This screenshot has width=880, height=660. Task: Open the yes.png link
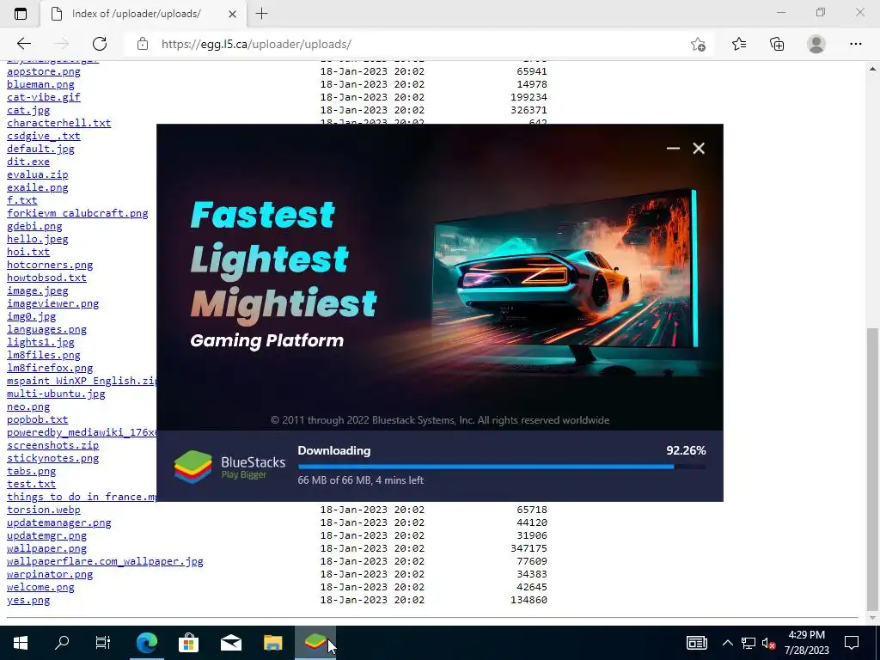[x=28, y=601]
